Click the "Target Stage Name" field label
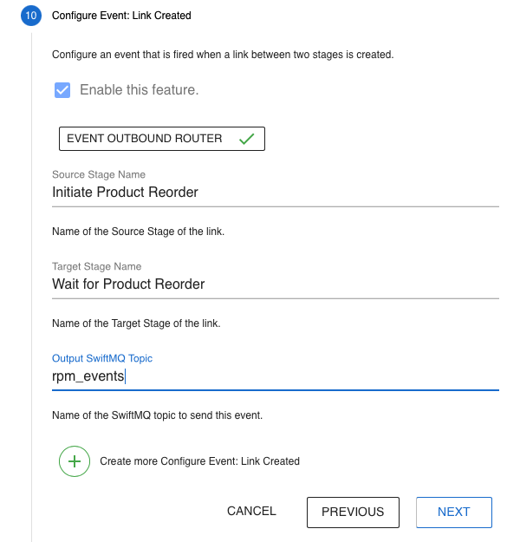 click(x=96, y=266)
